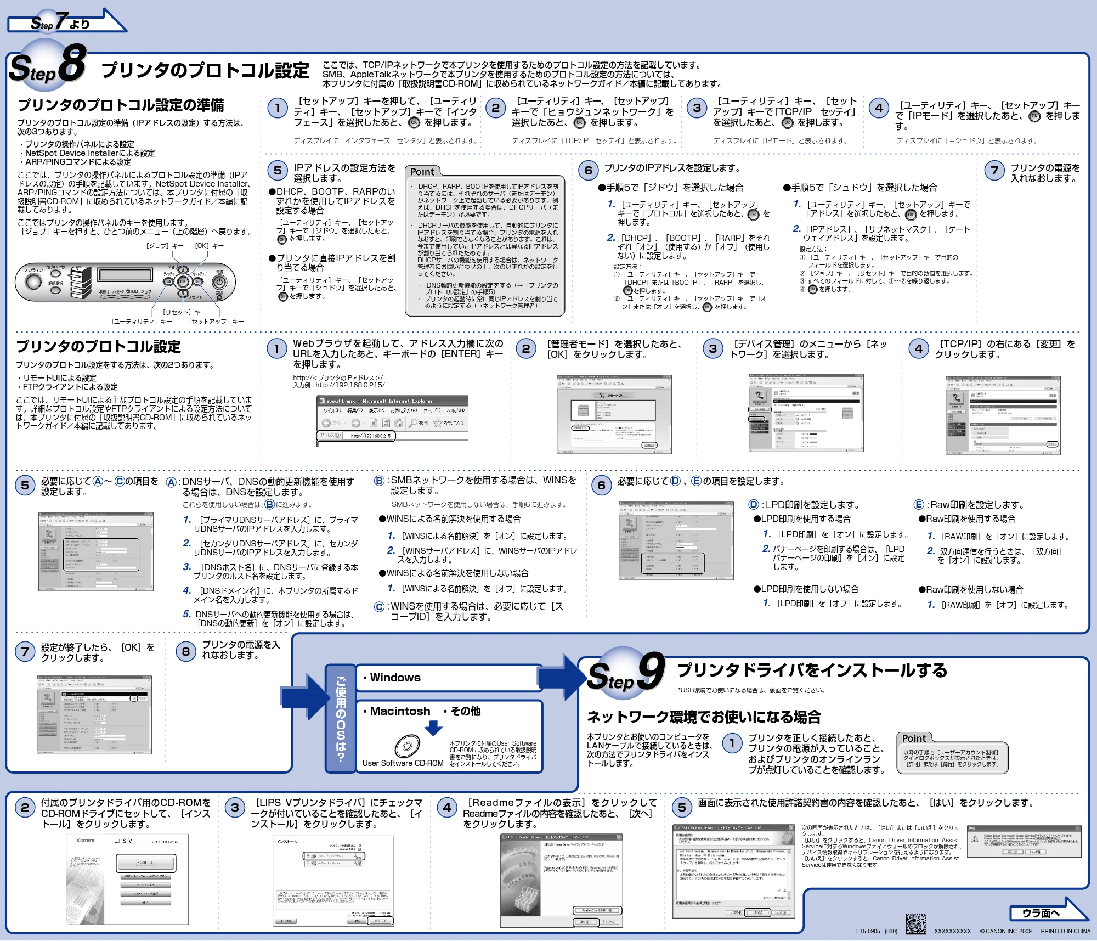Open the 編集(E) menu in Internet Explorer
1097x941 pixels.
(355, 410)
